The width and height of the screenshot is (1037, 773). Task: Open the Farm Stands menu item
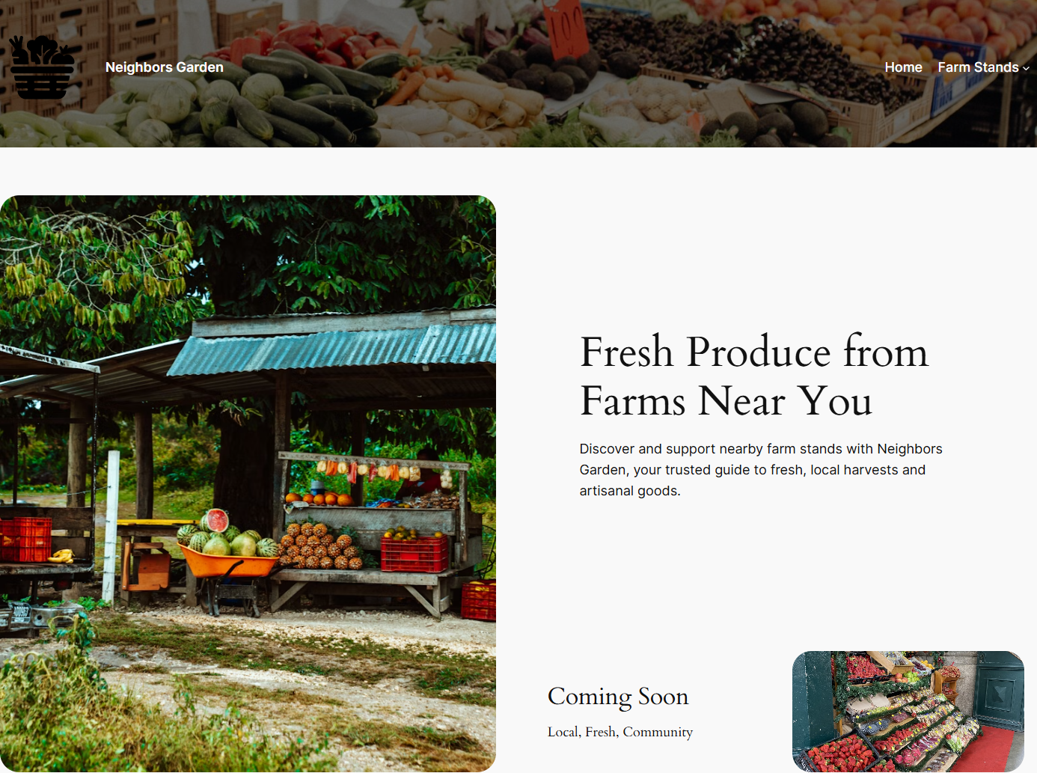click(x=978, y=67)
